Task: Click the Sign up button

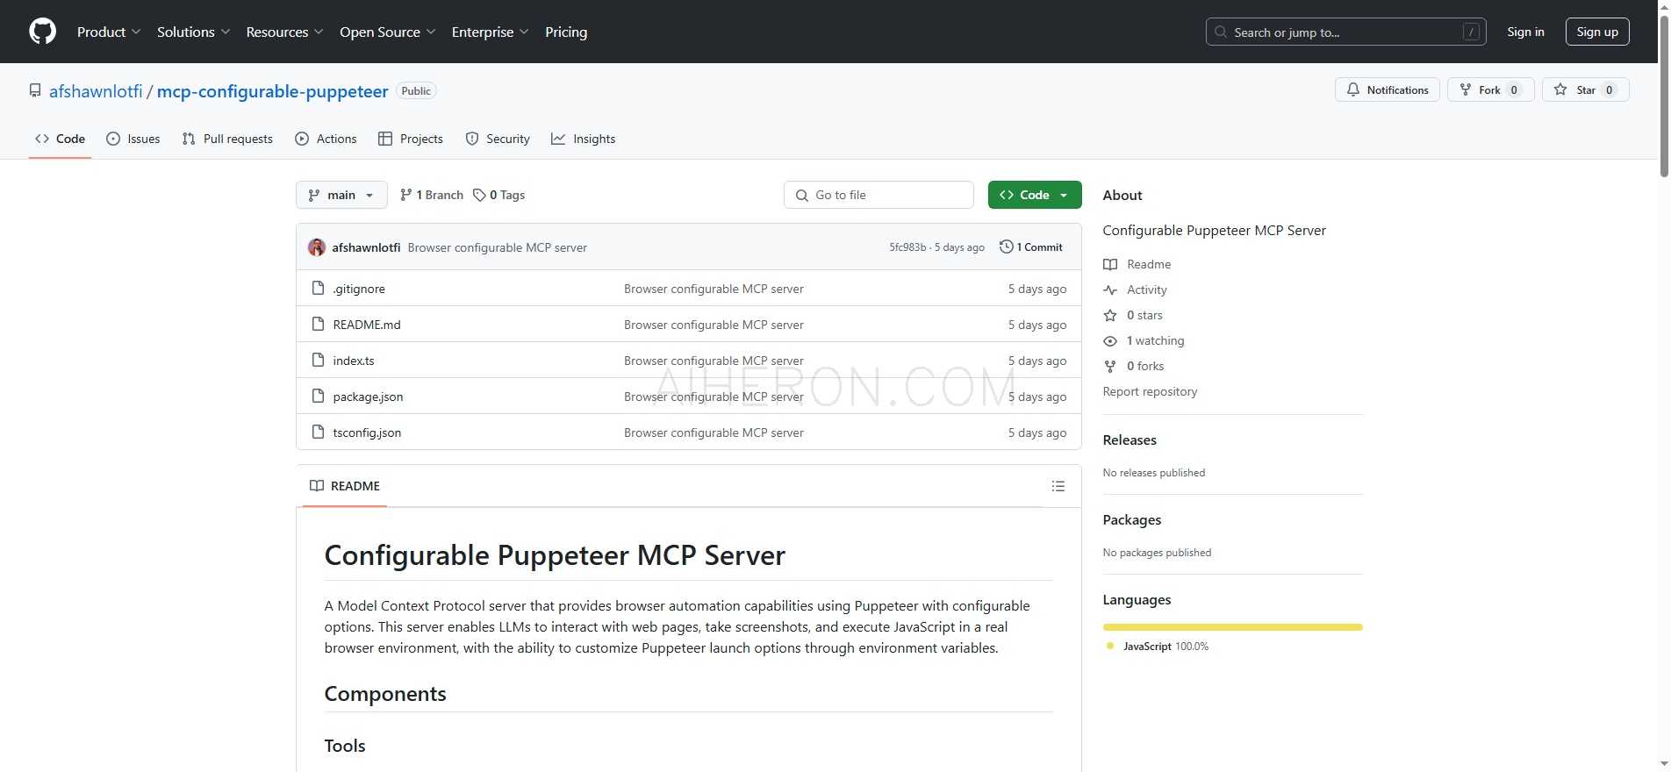Action: click(1597, 32)
